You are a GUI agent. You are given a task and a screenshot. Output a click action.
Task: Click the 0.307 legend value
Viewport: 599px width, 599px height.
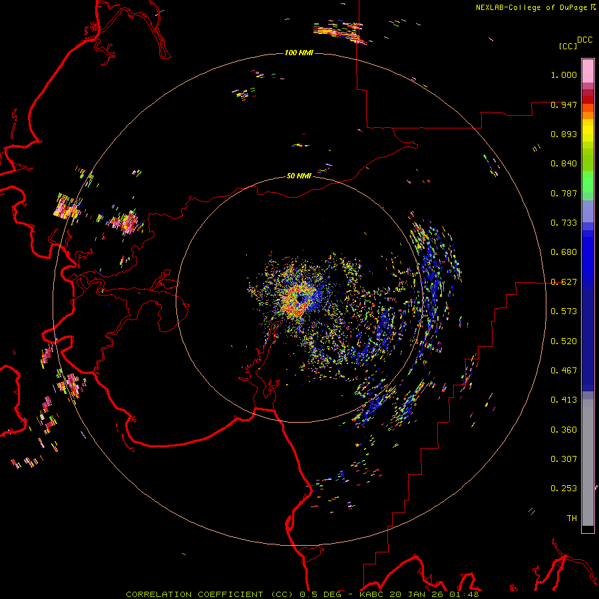pos(564,459)
